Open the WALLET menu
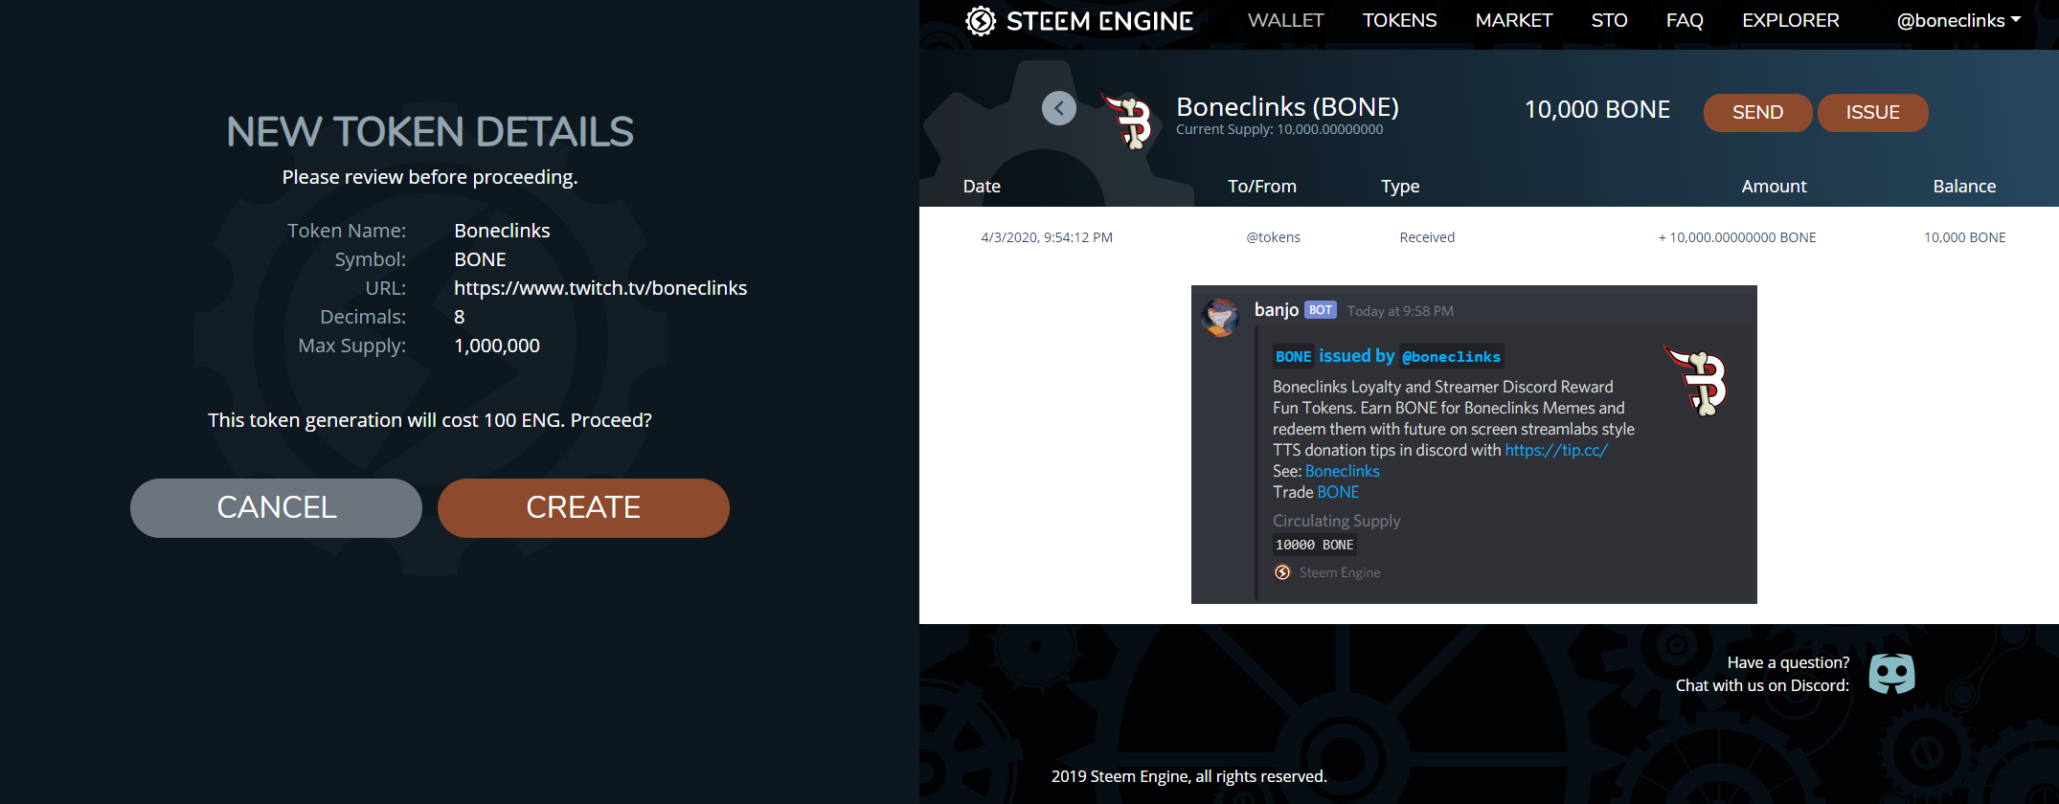 [x=1285, y=20]
